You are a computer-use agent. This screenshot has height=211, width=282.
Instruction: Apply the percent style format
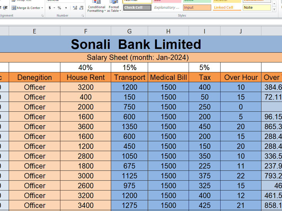click(x=59, y=8)
